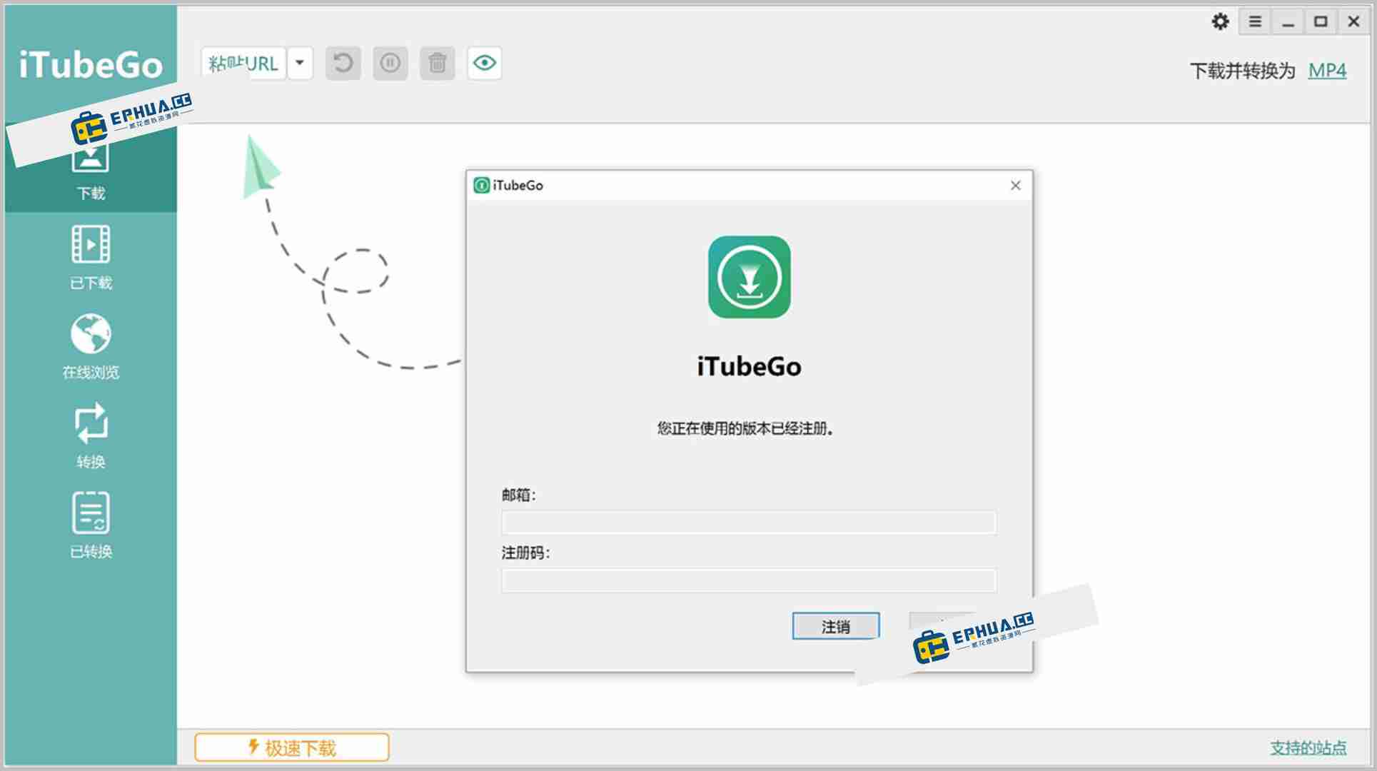Click the 极速下载 turbo download button
The width and height of the screenshot is (1377, 771).
[292, 747]
